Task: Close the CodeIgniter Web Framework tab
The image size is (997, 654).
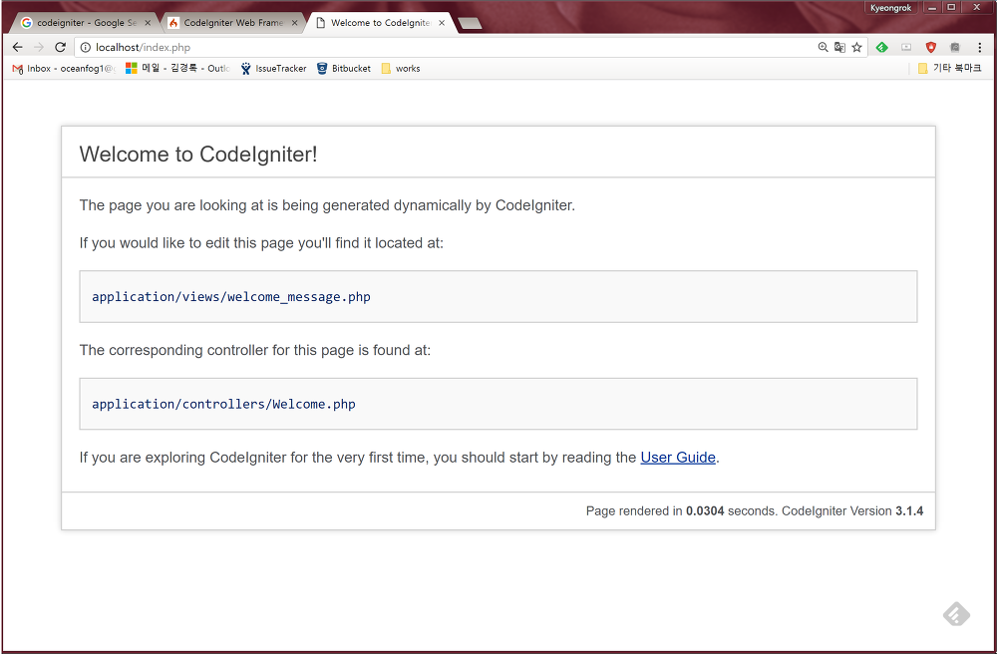Action: 294,23
